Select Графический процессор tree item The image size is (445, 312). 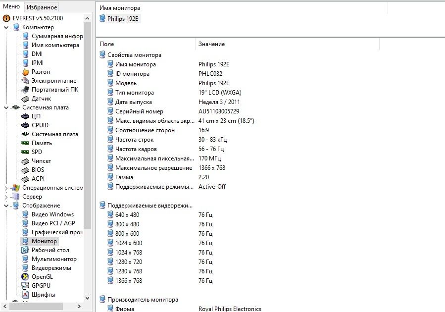[x=57, y=232]
